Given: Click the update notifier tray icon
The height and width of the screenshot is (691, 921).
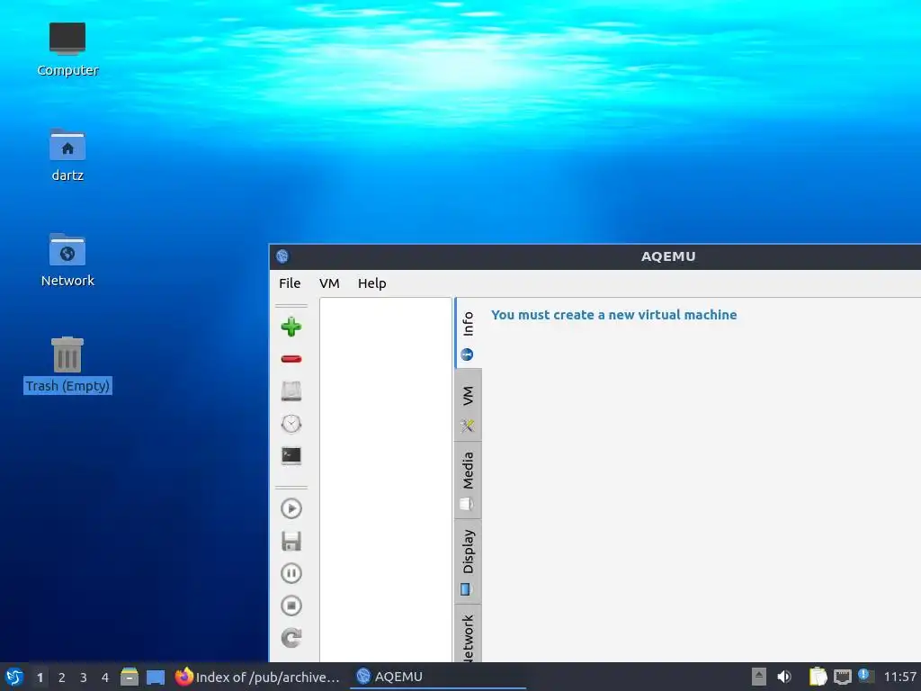Looking at the screenshot, I should coord(866,676).
